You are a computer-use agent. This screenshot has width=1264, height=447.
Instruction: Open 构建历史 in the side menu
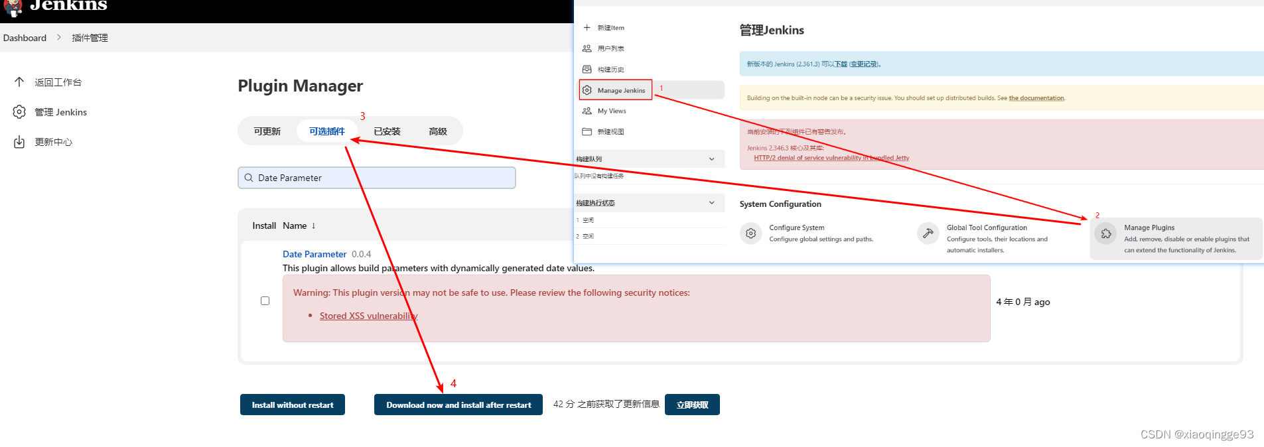pos(610,69)
